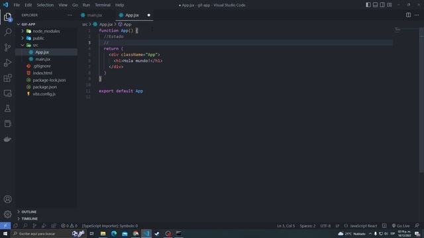Open the Testing flask view
The height and width of the screenshot is (238, 424).
point(7,108)
